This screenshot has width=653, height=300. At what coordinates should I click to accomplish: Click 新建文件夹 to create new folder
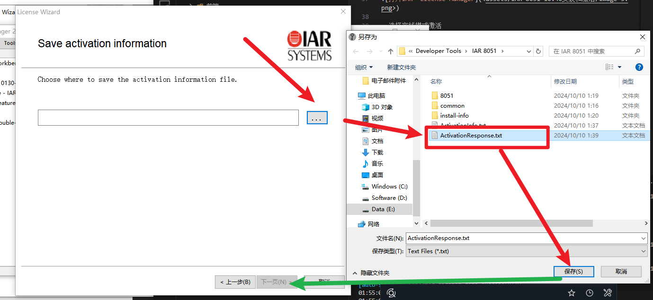tap(401, 68)
